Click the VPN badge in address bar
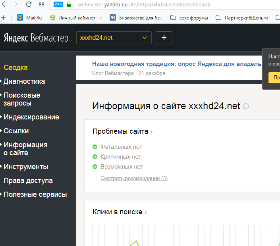The height and width of the screenshot is (246, 280). point(58,5)
